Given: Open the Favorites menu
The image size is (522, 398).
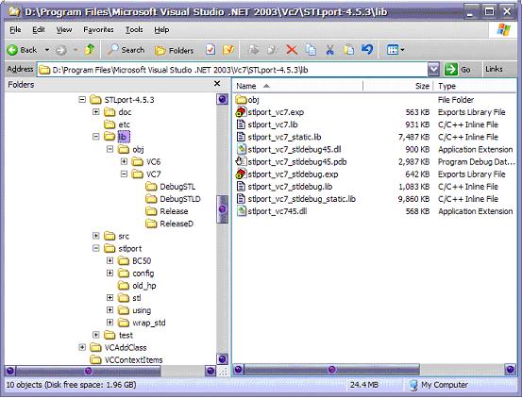Looking at the screenshot, I should 98,30.
